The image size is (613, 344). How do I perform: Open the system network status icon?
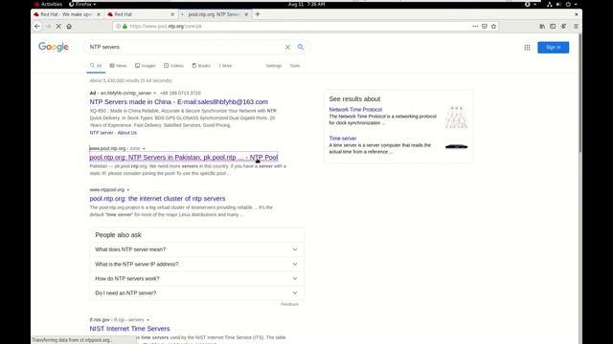549,4
